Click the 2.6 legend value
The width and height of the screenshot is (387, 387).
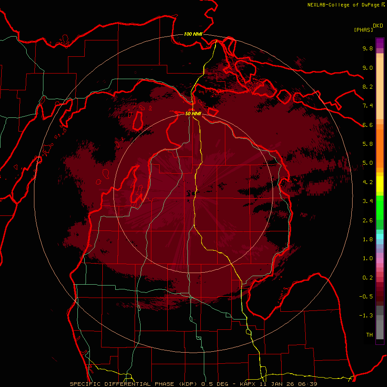[368, 221]
